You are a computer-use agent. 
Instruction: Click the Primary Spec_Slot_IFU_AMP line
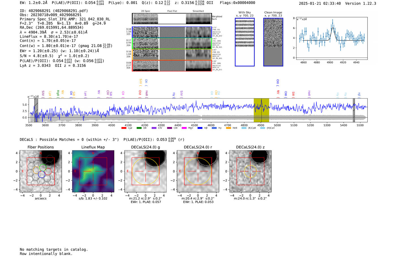[65, 19]
